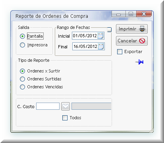Open calendar picker for Final date
The image size is (164, 143).
101,46
